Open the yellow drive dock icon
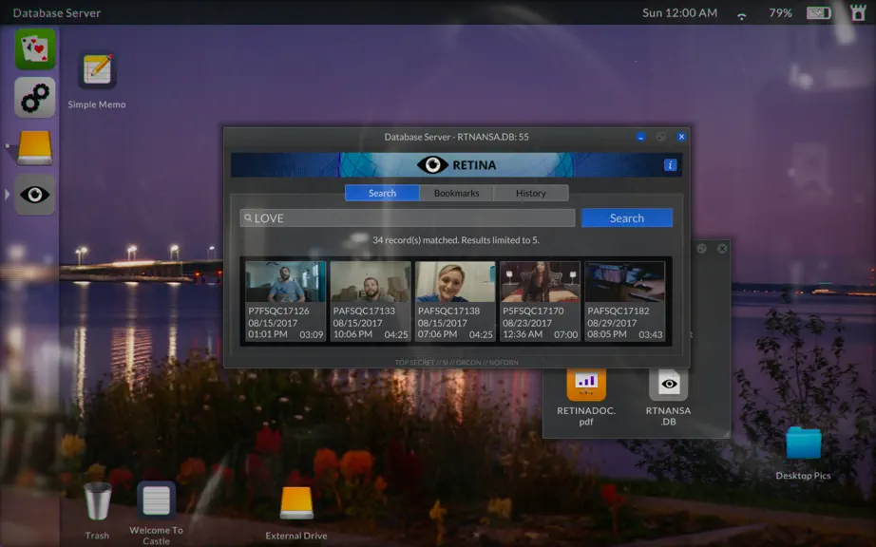This screenshot has width=876, height=547. (35, 148)
